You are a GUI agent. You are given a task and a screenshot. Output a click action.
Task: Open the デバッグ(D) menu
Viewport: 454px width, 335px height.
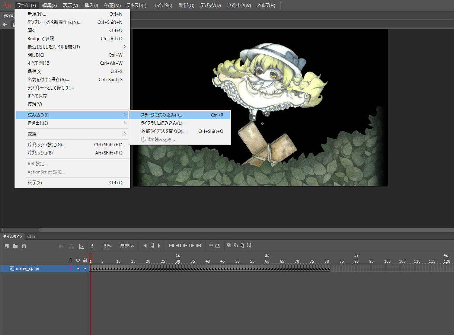[x=211, y=6]
